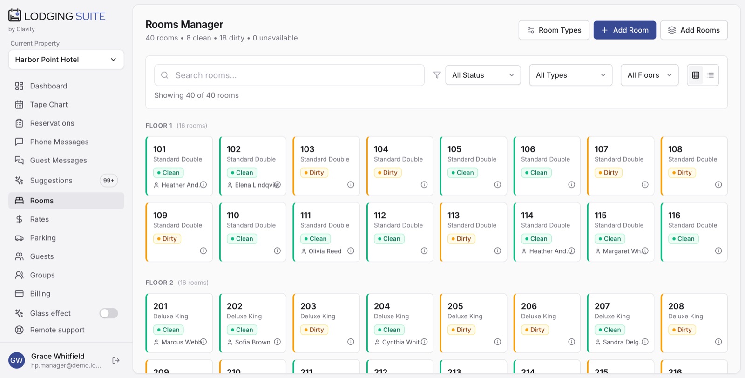Click the info icon on room 203

coord(351,342)
